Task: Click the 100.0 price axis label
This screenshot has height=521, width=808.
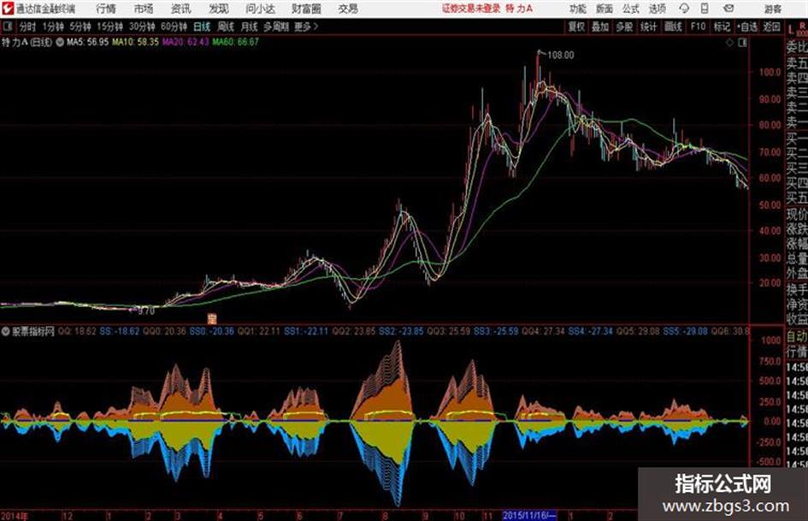Action: pyautogui.click(x=770, y=72)
